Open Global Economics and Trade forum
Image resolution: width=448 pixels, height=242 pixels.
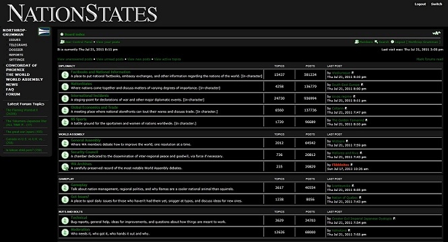pyautogui.click(x=94, y=108)
